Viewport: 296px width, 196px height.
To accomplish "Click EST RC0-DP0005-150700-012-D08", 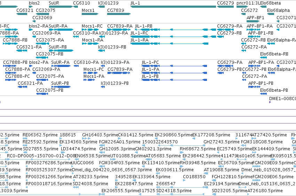I will (41, 156).
